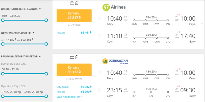Click right handle of ticket price slider

pos(46,44)
